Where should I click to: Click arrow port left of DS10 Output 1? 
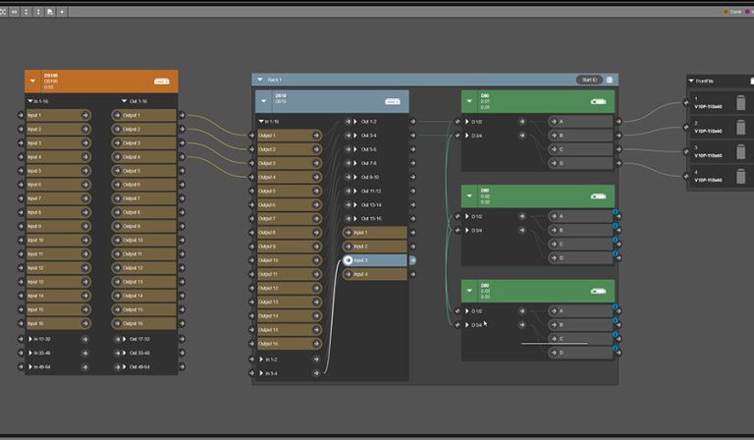point(251,136)
